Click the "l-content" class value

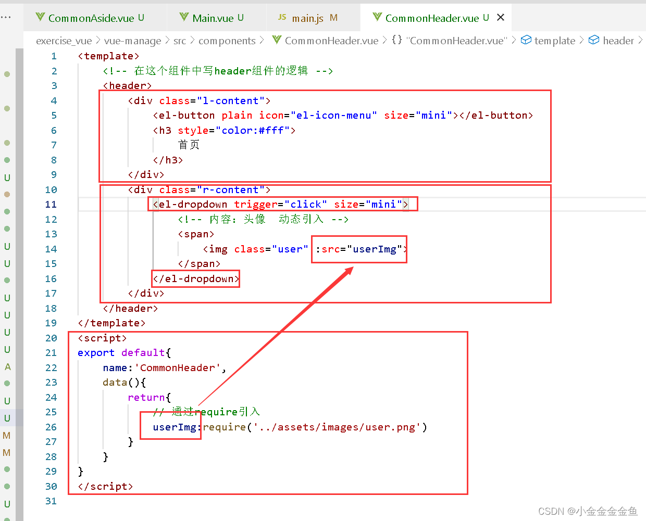[x=231, y=101]
